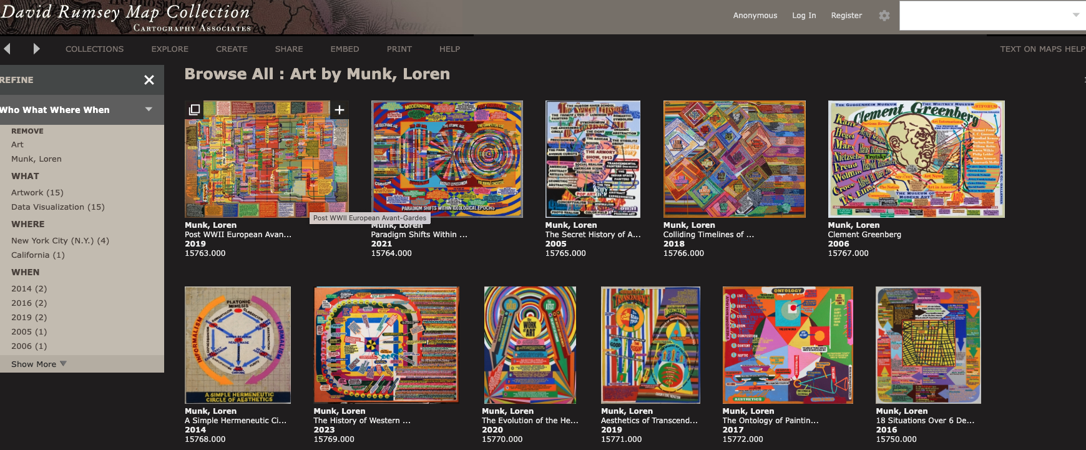The image size is (1086, 450).
Task: Click the Anonymous user label
Action: pos(755,16)
